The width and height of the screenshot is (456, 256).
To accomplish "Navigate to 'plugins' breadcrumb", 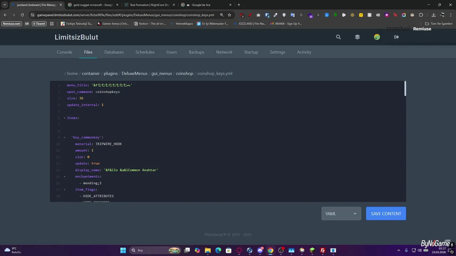I will coord(111,73).
